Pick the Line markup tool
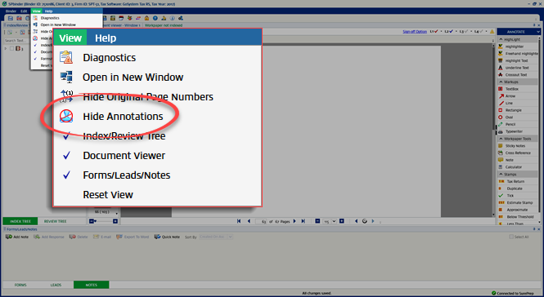The width and height of the screenshot is (544, 297). coord(517,103)
